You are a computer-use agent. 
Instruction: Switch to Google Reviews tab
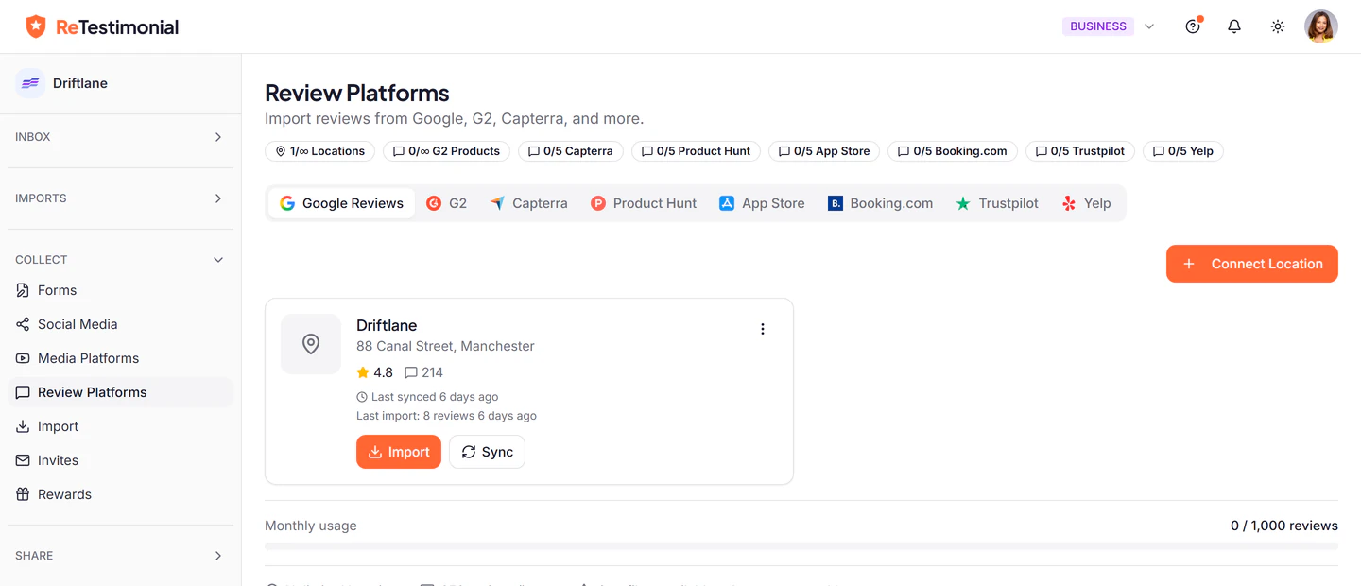coord(341,203)
